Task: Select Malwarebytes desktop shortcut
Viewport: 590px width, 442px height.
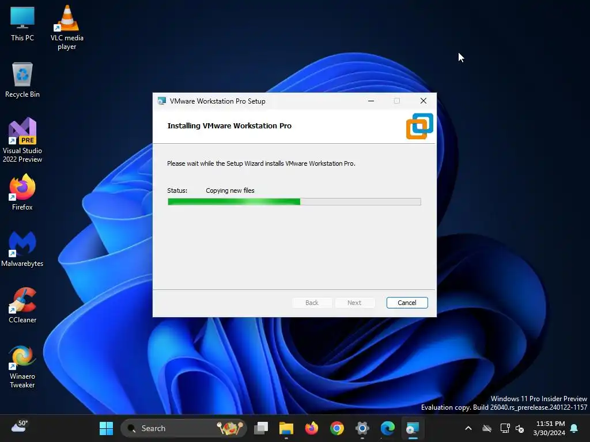Action: pyautogui.click(x=22, y=249)
